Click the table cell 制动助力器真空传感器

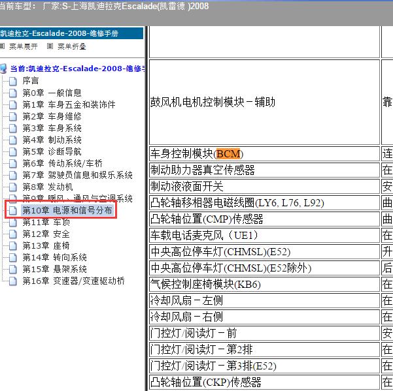point(264,170)
